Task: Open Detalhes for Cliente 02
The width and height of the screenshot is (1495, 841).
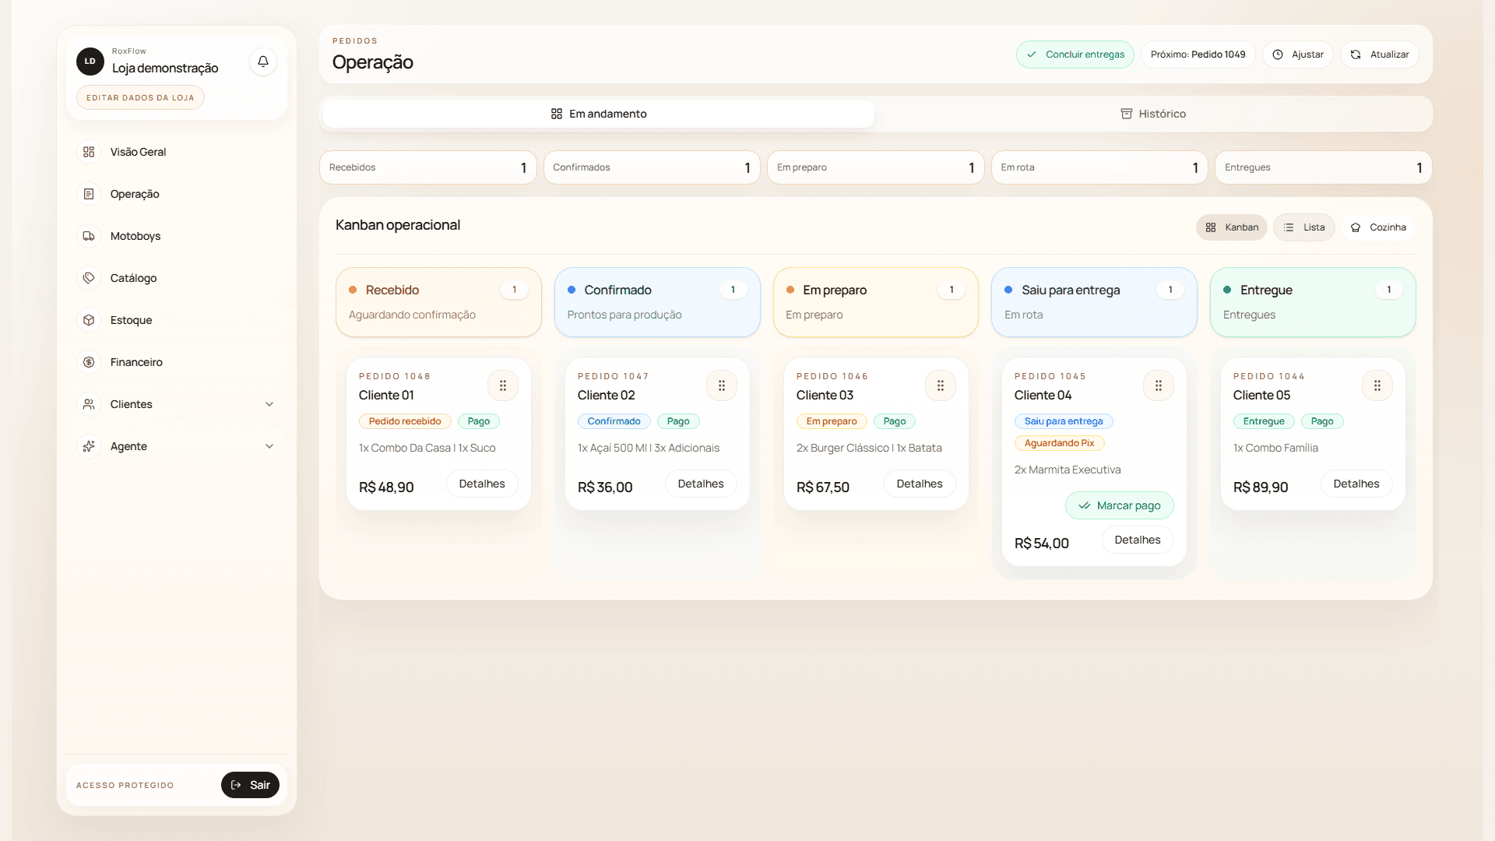Action: (x=701, y=484)
